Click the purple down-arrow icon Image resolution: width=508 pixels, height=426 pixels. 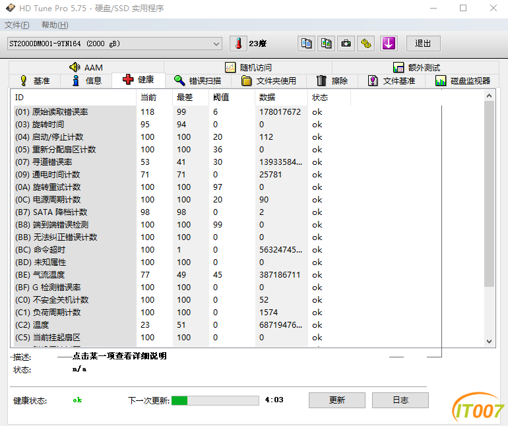(x=389, y=44)
